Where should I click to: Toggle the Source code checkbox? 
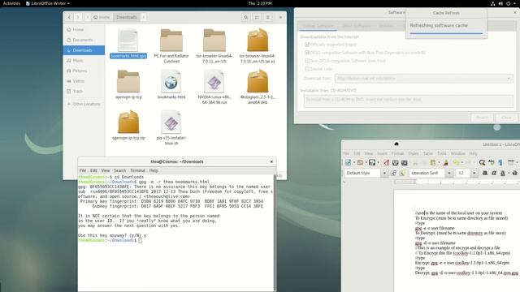point(307,69)
